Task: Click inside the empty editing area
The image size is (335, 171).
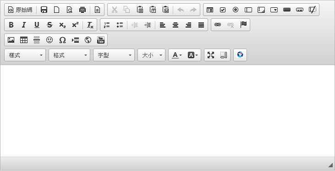Action: click(x=168, y=111)
